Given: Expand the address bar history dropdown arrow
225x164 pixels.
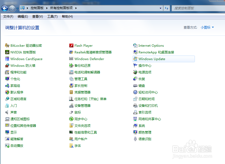Looking at the screenshot, I should click(x=161, y=8).
